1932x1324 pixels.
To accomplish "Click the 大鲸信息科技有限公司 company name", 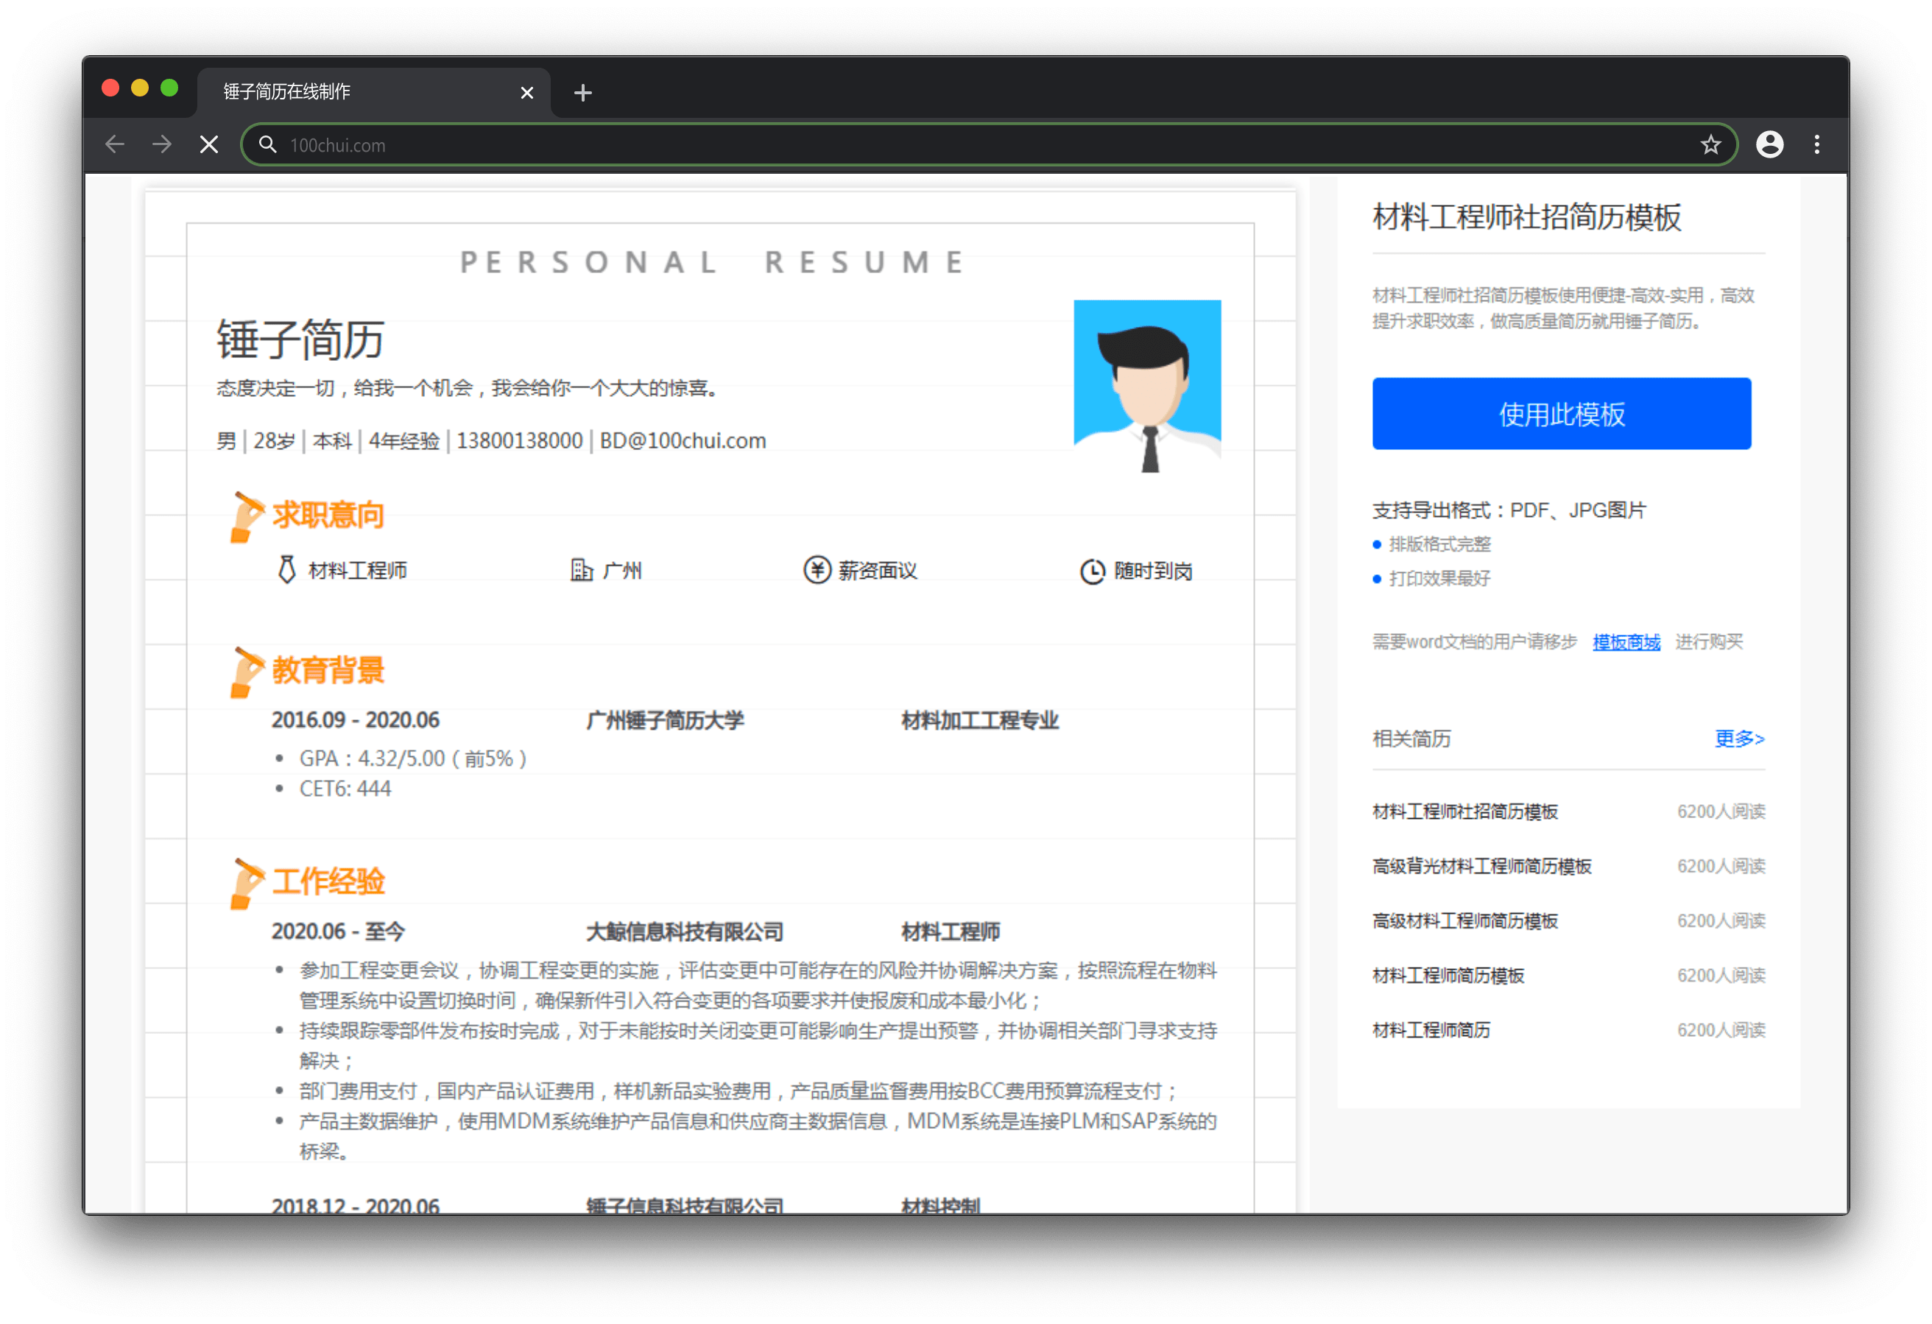I will (x=684, y=932).
